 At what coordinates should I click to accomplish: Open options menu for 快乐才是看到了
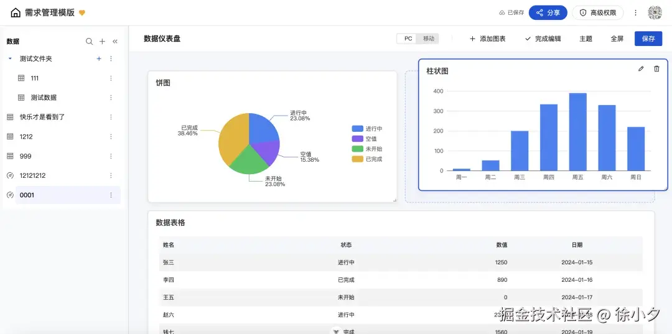coord(111,117)
